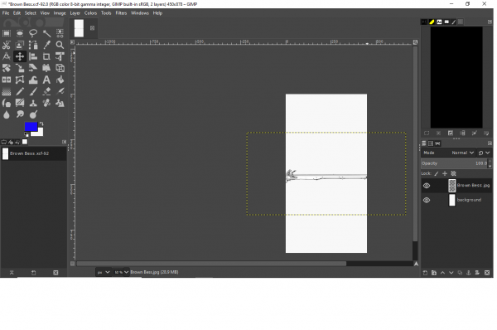The height and width of the screenshot is (330, 497).
Task: Select the Rectangle Select tool
Action: pyautogui.click(x=7, y=33)
